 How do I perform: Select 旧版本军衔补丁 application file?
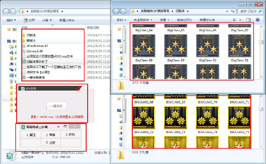(35, 62)
